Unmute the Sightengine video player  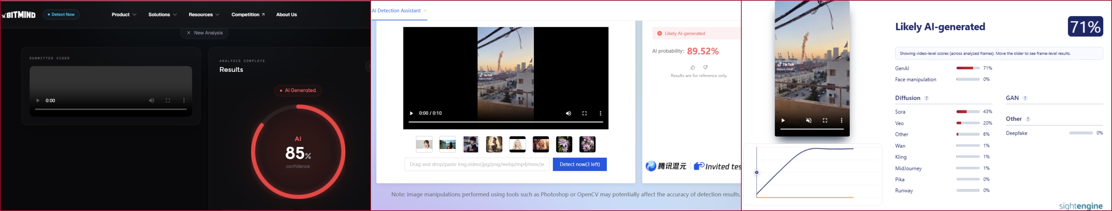coord(809,120)
